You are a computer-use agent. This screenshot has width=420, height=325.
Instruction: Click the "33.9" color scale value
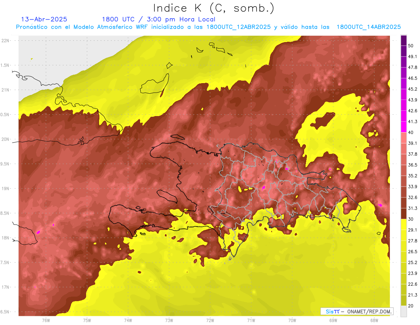(x=413, y=187)
